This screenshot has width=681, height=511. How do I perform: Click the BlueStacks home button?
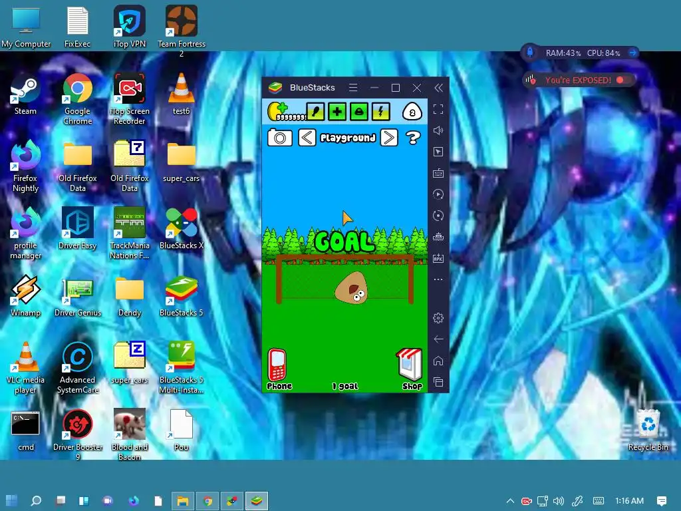(x=438, y=361)
